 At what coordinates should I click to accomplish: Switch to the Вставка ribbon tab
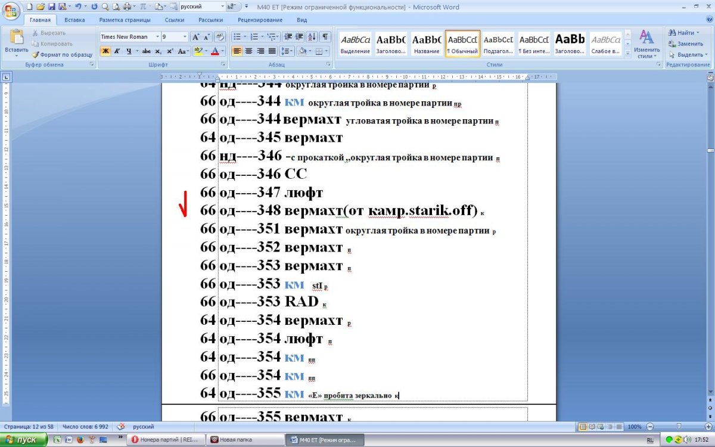click(74, 20)
